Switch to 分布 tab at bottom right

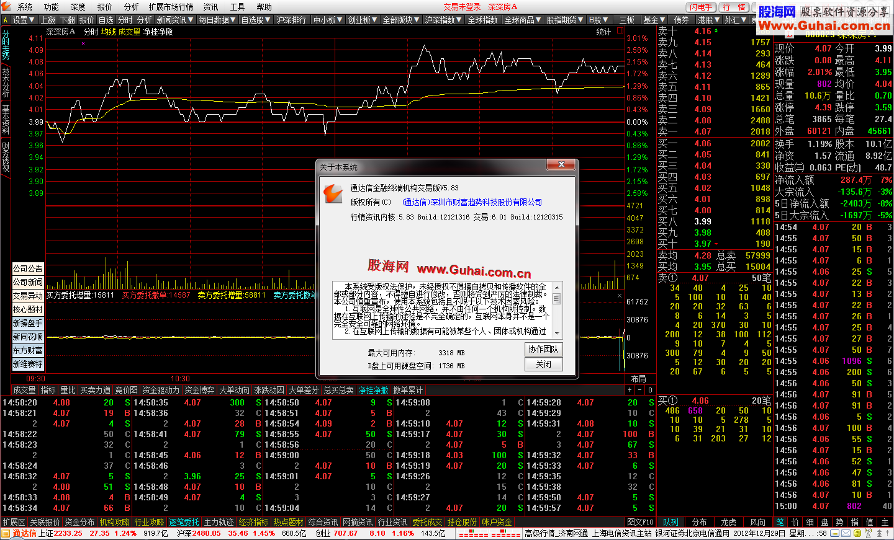tap(700, 522)
